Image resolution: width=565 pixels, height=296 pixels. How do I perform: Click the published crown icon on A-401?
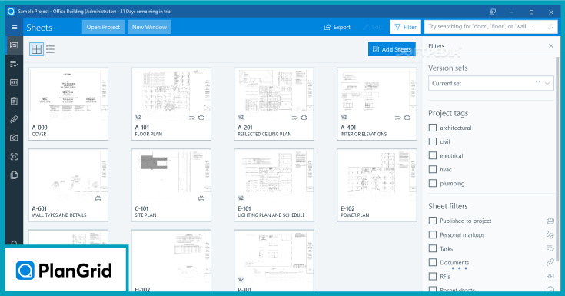click(407, 117)
